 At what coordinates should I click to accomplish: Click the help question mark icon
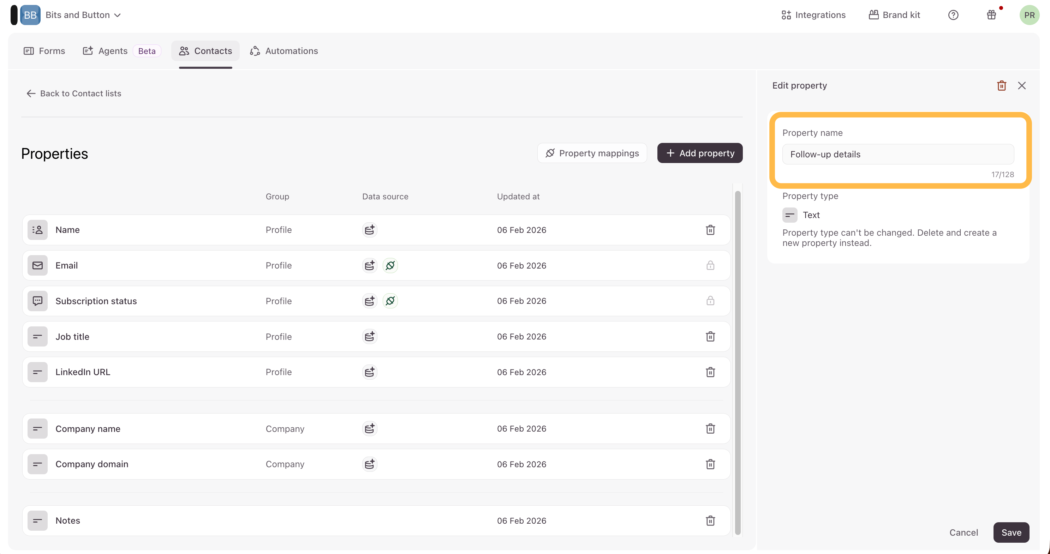pyautogui.click(x=953, y=15)
